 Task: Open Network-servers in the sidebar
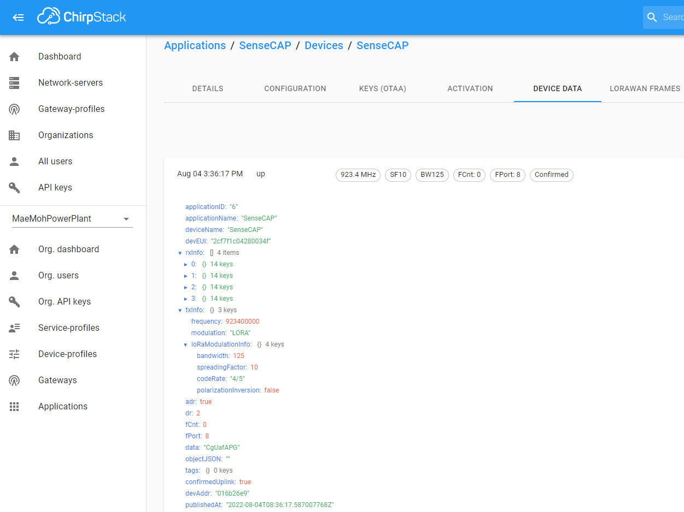[x=73, y=83]
